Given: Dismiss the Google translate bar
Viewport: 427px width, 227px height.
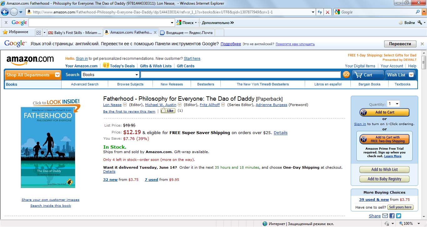Looking at the screenshot, I should click(422, 44).
